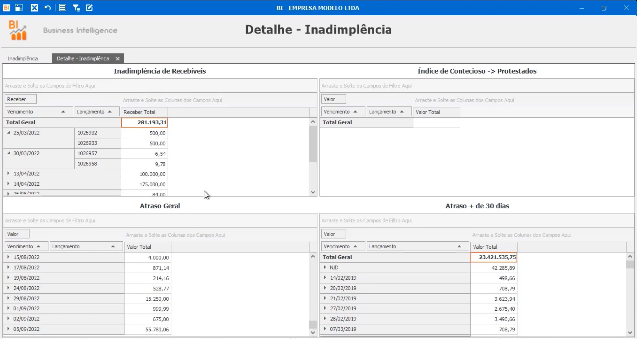
Task: Select the Lançamento cell 1026958
Action: [x=98, y=164]
